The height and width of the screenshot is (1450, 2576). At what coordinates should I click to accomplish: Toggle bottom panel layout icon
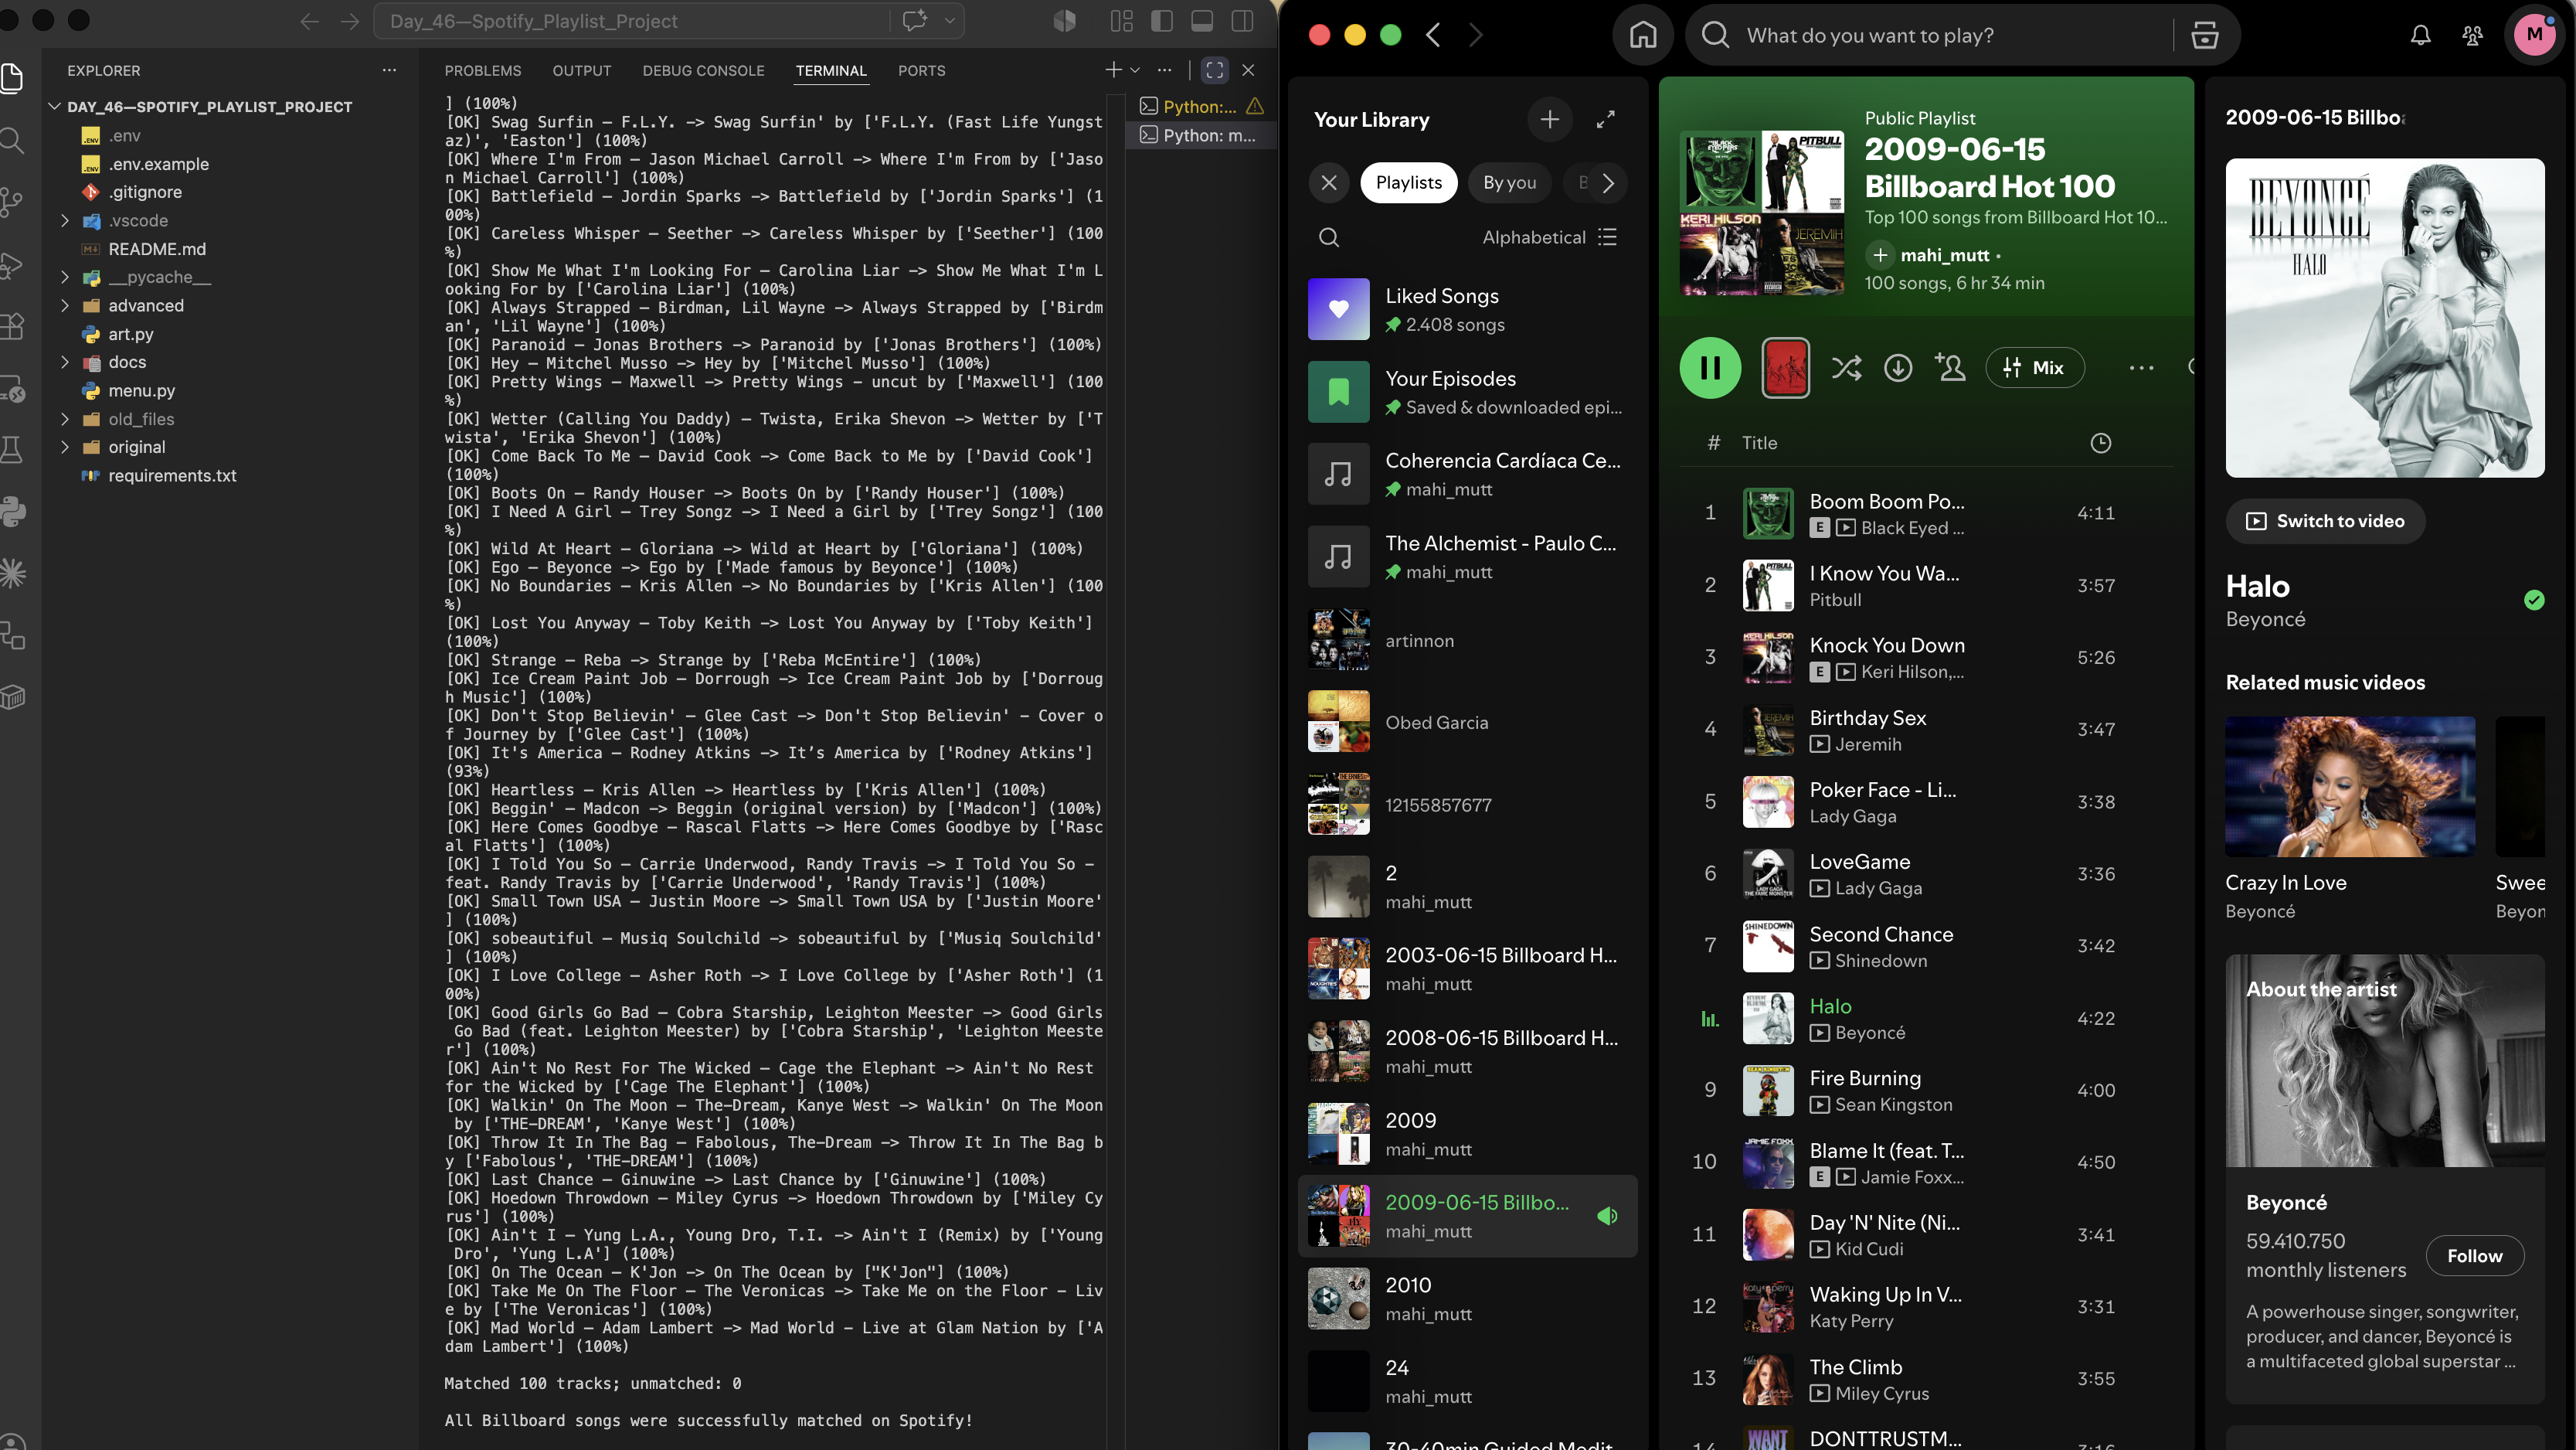[x=1201, y=21]
